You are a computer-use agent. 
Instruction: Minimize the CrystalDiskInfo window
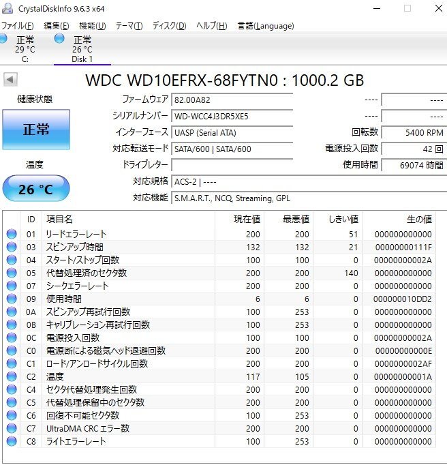coord(377,8)
